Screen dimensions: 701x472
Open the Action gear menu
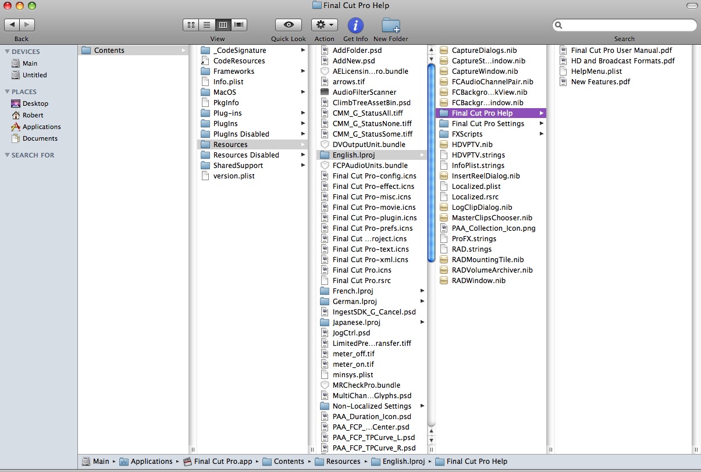pyautogui.click(x=325, y=25)
